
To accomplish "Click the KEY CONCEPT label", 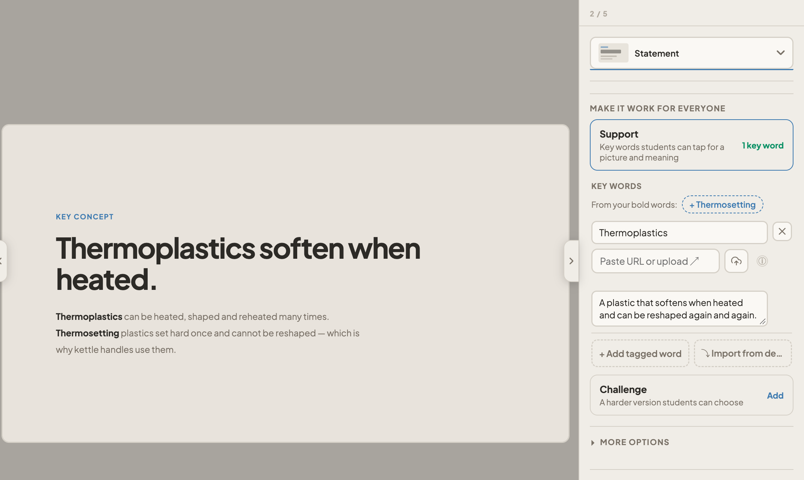I will (85, 217).
